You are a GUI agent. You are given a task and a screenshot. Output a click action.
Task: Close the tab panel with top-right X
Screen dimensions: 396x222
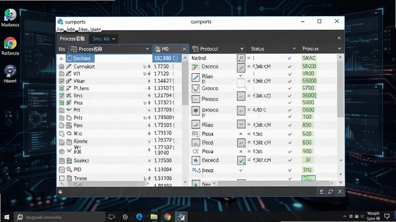[x=339, y=38]
